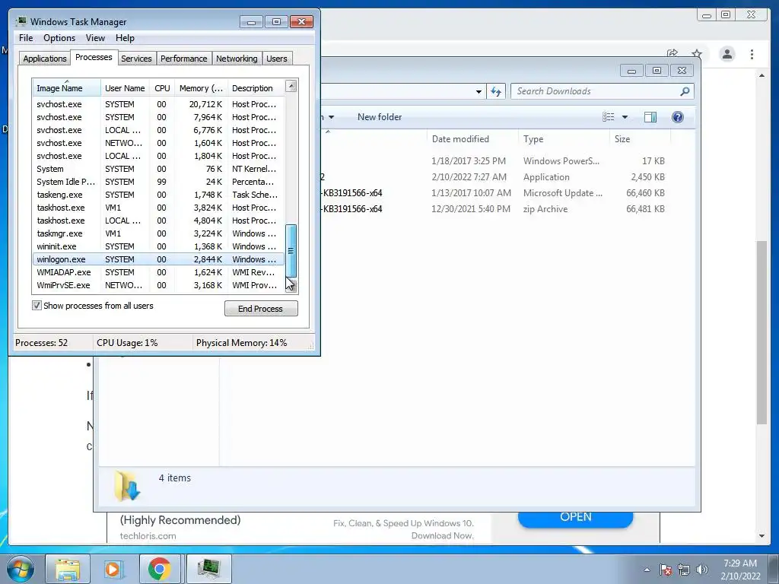Select the wininit.exe process row
Viewport: 779px width, 584px height.
158,246
